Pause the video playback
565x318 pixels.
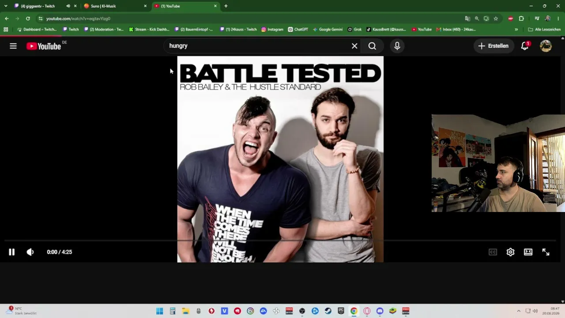pyautogui.click(x=12, y=252)
